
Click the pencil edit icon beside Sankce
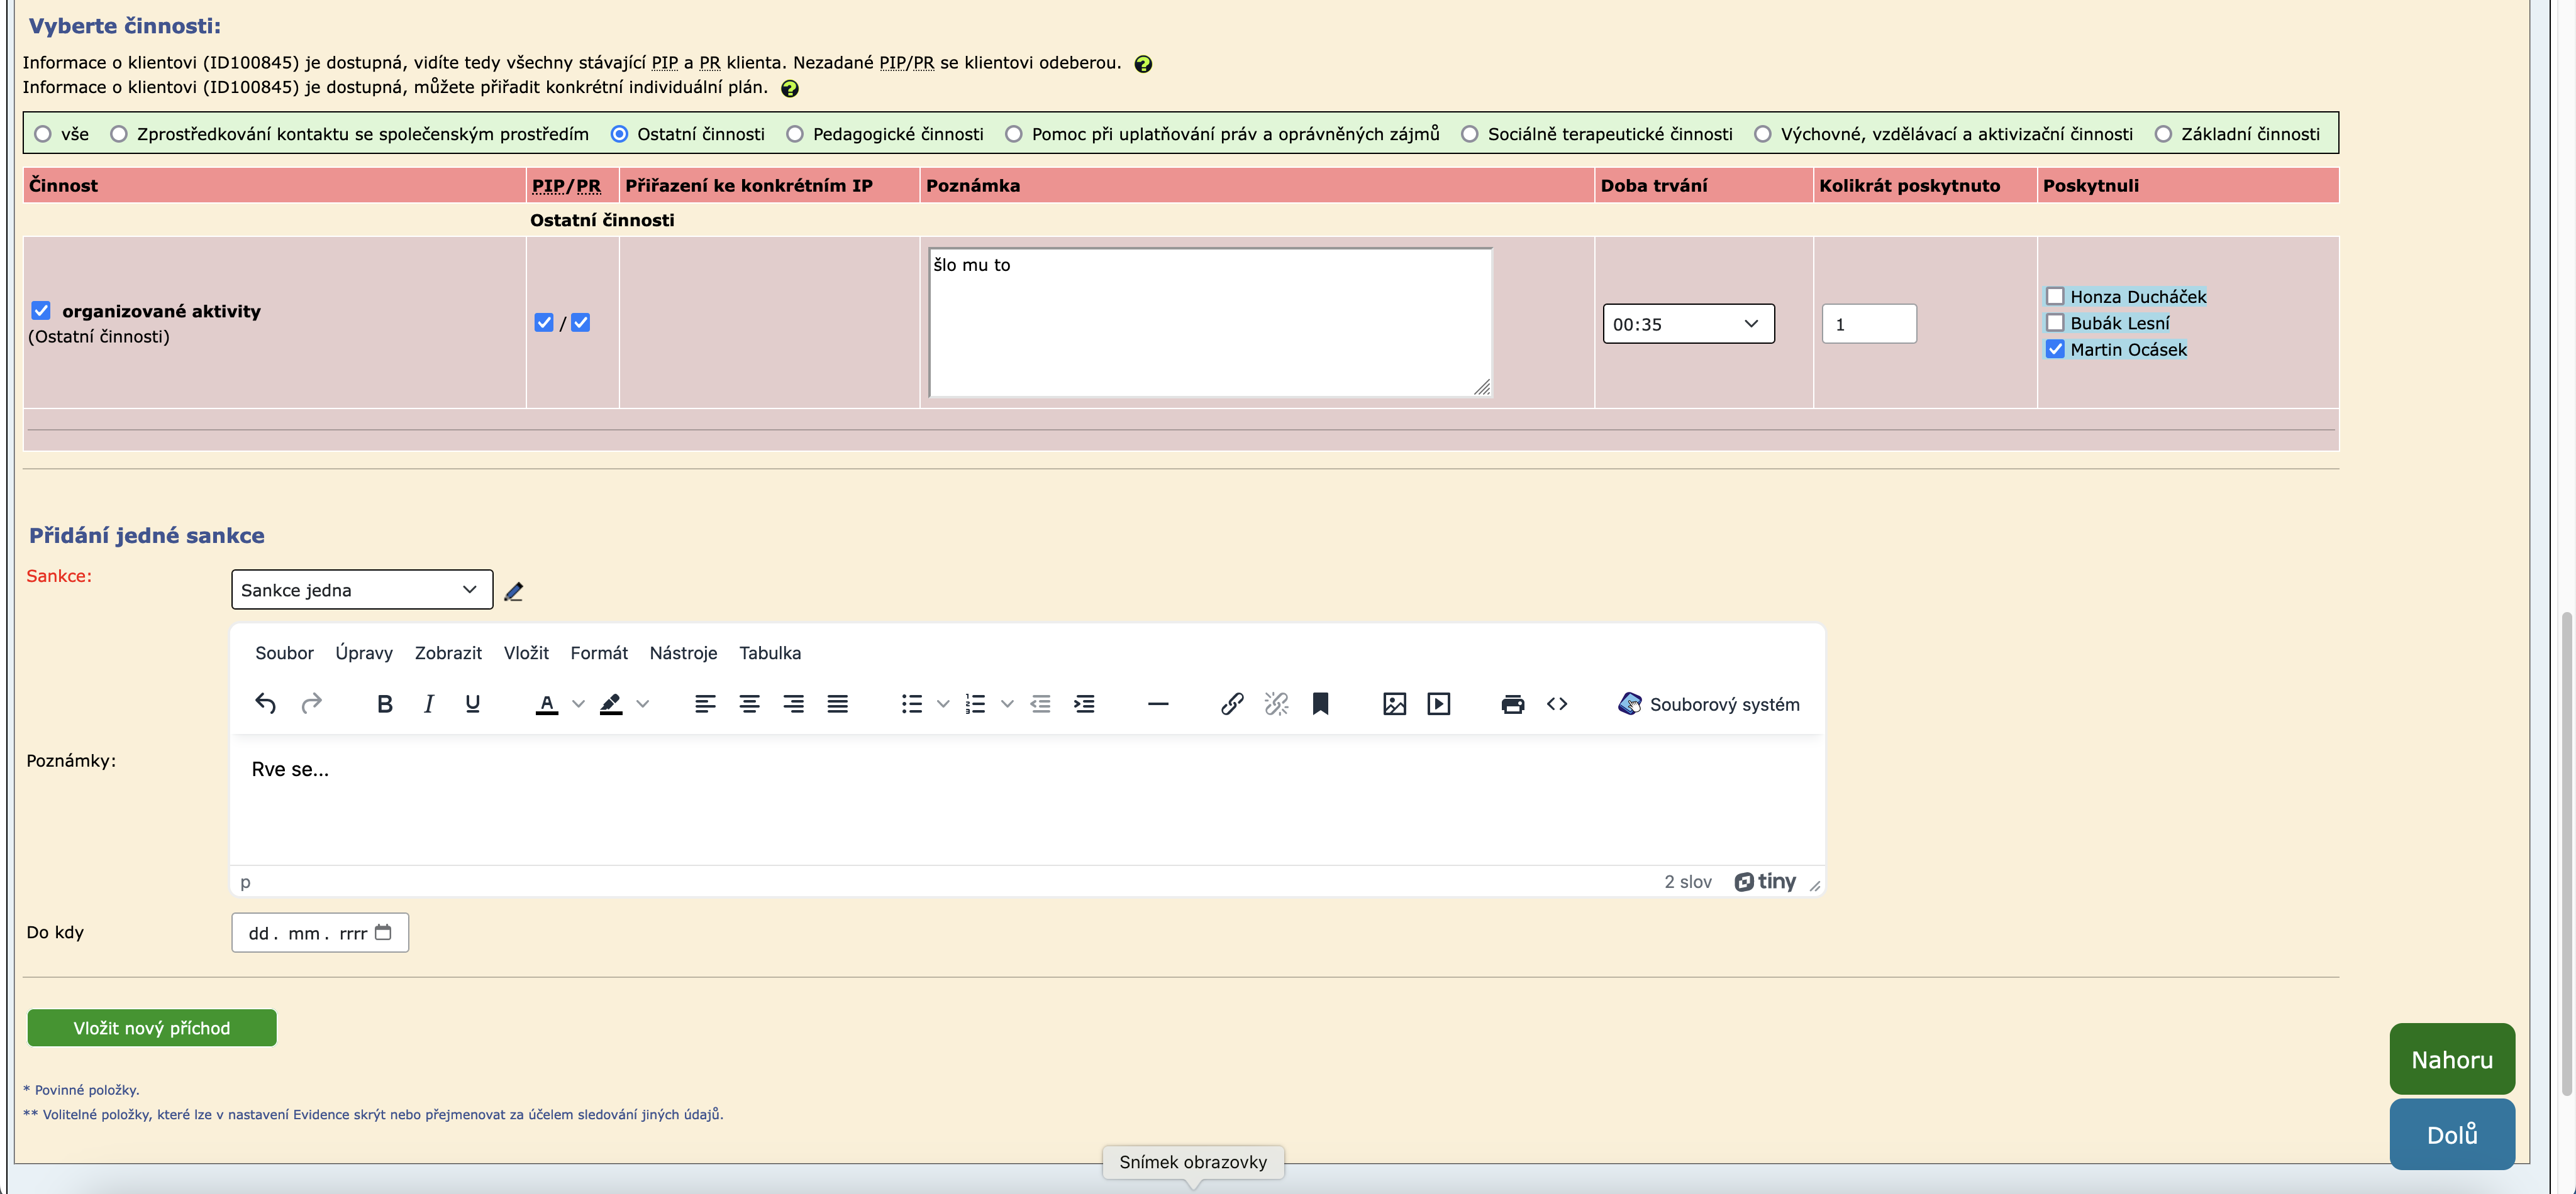click(x=514, y=591)
